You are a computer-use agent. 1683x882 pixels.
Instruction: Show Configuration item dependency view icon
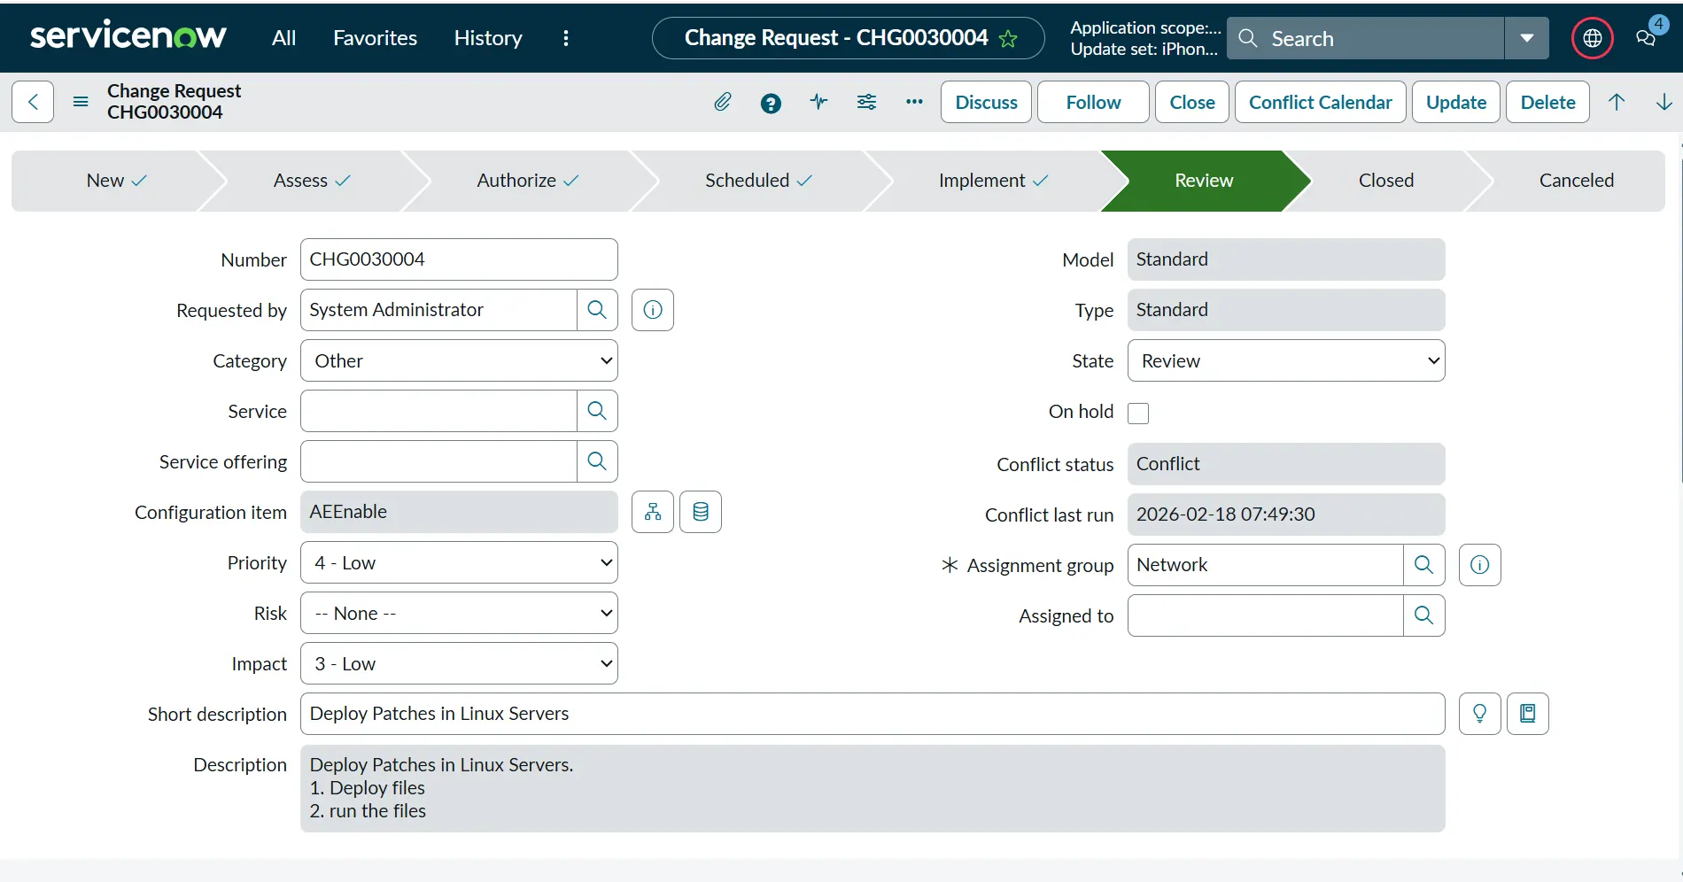tap(653, 512)
